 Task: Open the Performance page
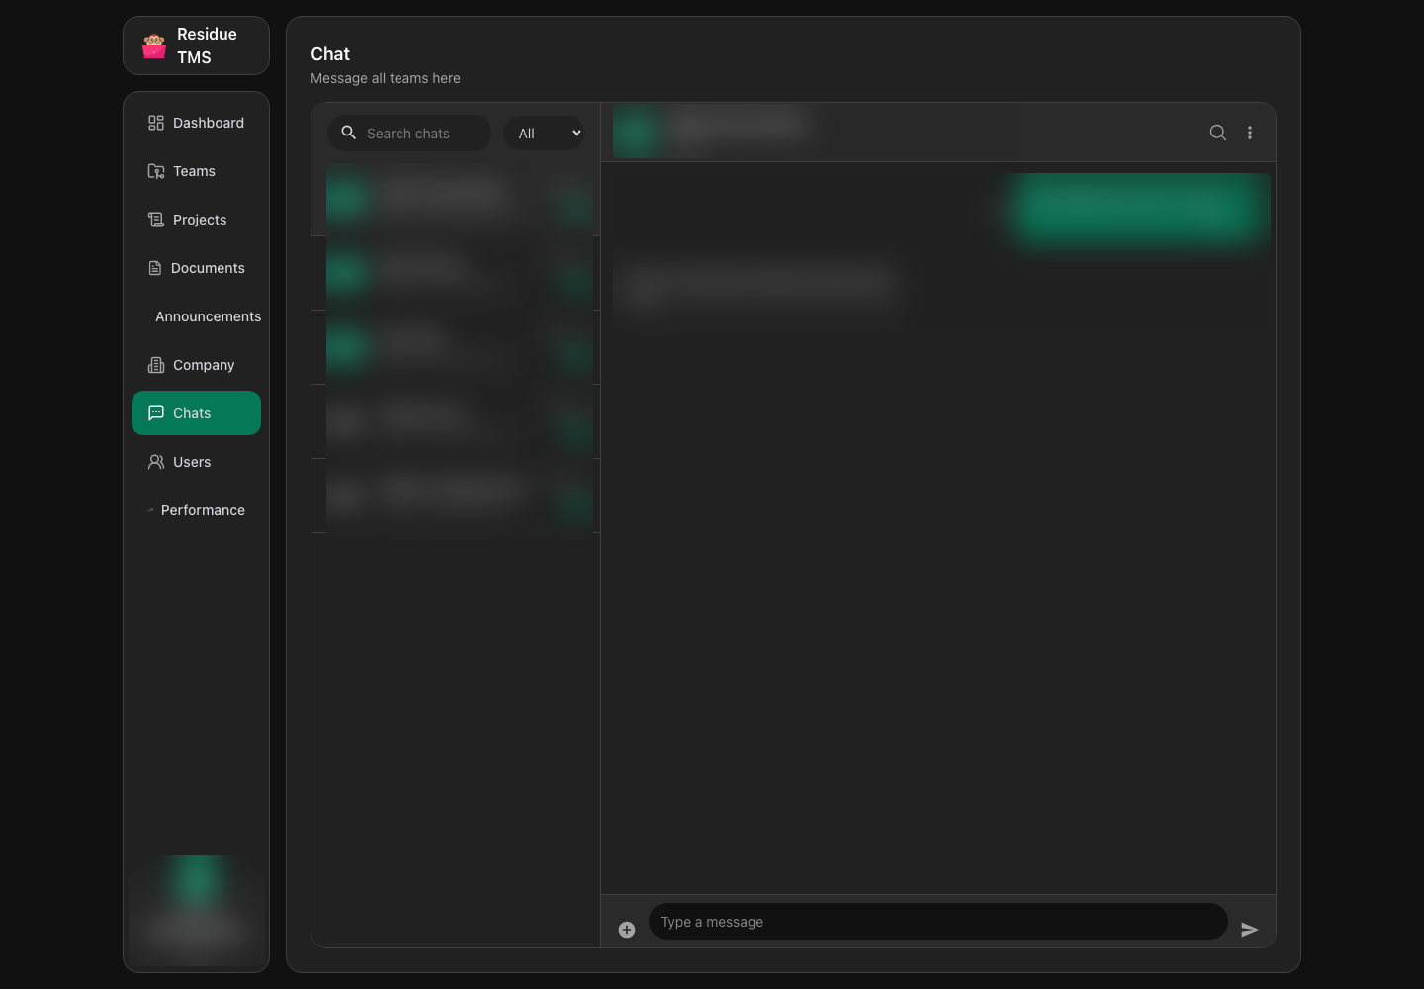[x=196, y=510]
